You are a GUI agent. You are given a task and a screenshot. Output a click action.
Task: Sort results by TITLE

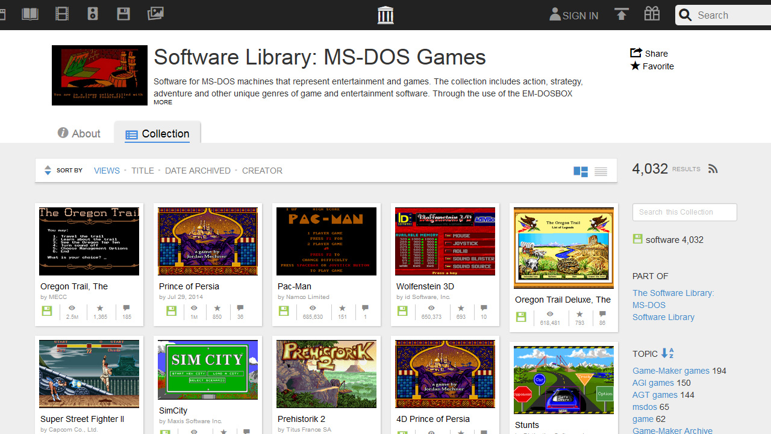[x=143, y=171]
